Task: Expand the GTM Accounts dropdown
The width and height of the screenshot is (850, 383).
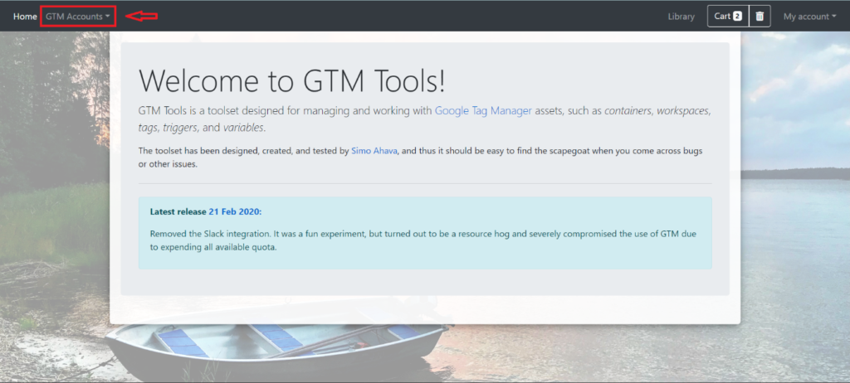Action: [77, 17]
